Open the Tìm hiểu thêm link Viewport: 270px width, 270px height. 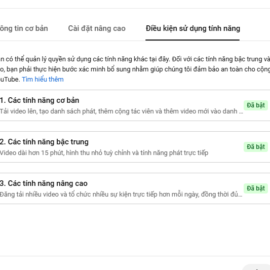point(43,80)
